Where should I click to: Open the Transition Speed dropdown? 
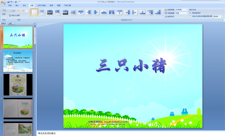coord(181,13)
